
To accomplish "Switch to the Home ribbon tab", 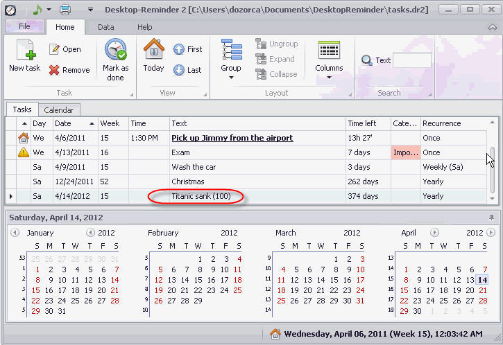I will (65, 27).
